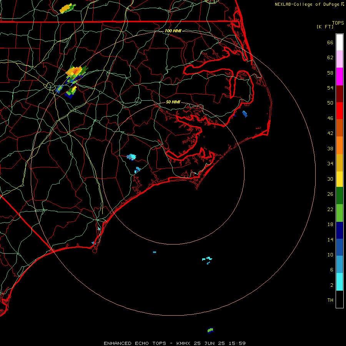
Task: Click the "KMHX" radar site identifier
Action: point(184,343)
